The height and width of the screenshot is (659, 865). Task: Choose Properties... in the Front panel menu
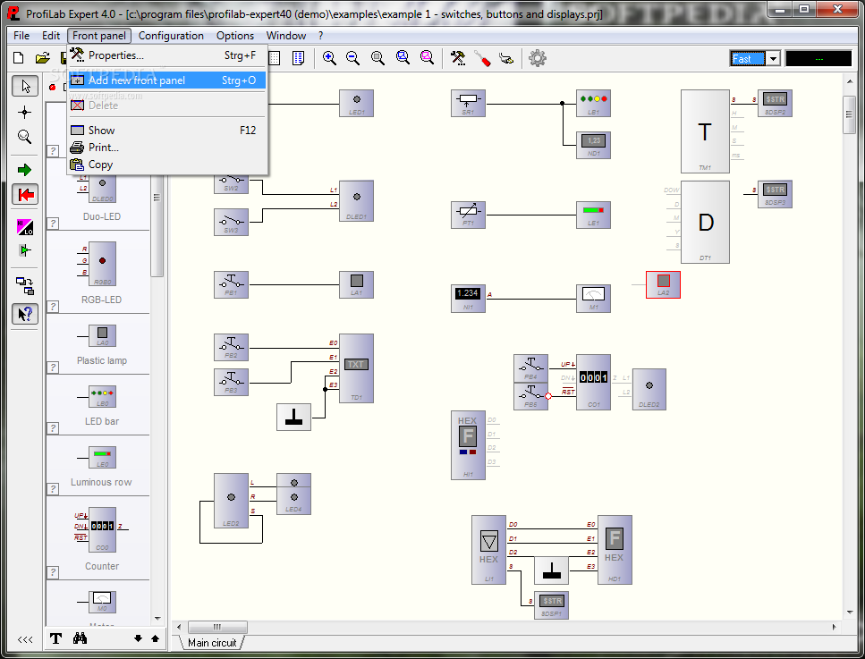click(167, 55)
